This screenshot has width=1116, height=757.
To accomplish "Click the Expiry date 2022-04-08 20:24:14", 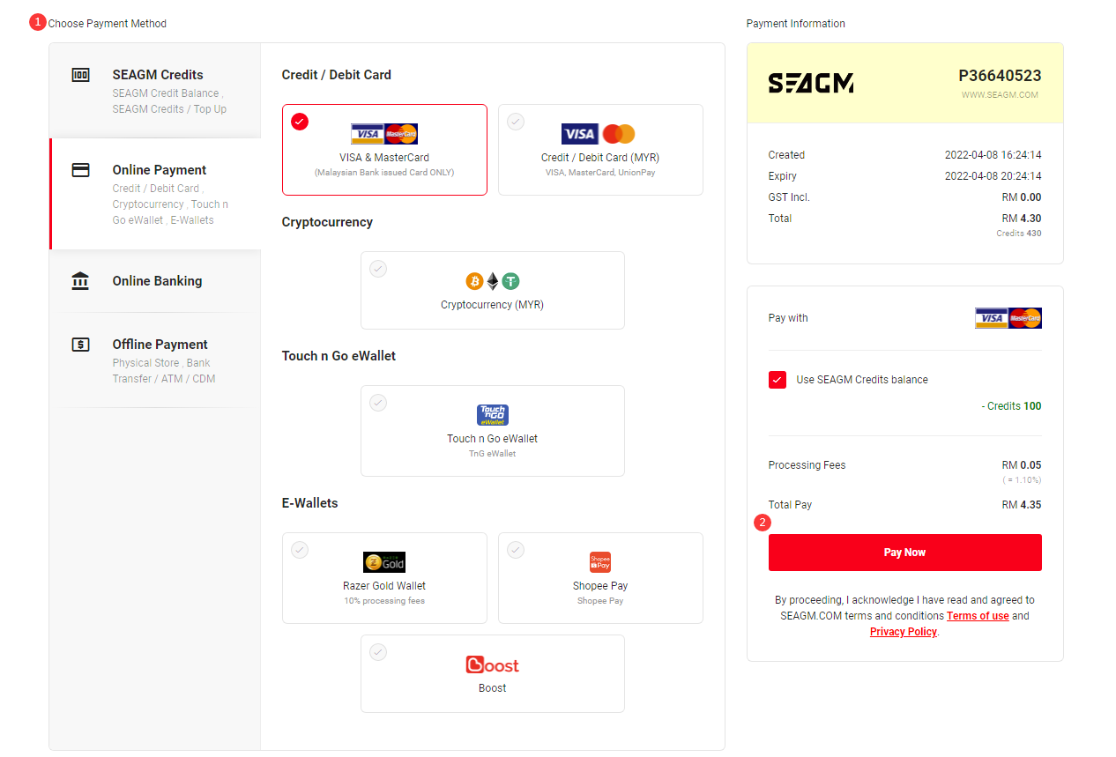I will tap(993, 176).
